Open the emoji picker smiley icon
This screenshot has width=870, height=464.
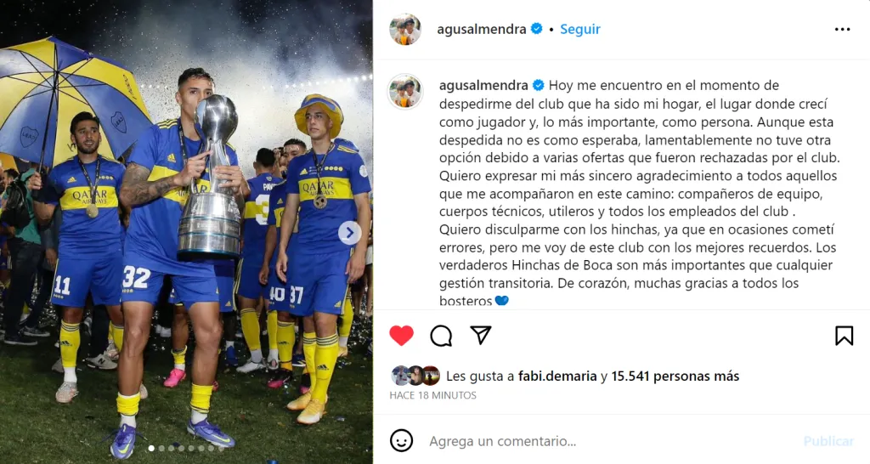coord(401,441)
